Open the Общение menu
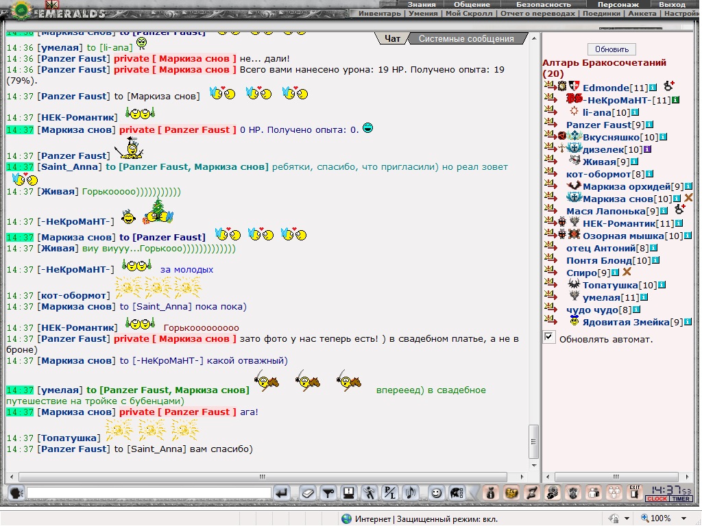The width and height of the screenshot is (702, 526). (472, 5)
